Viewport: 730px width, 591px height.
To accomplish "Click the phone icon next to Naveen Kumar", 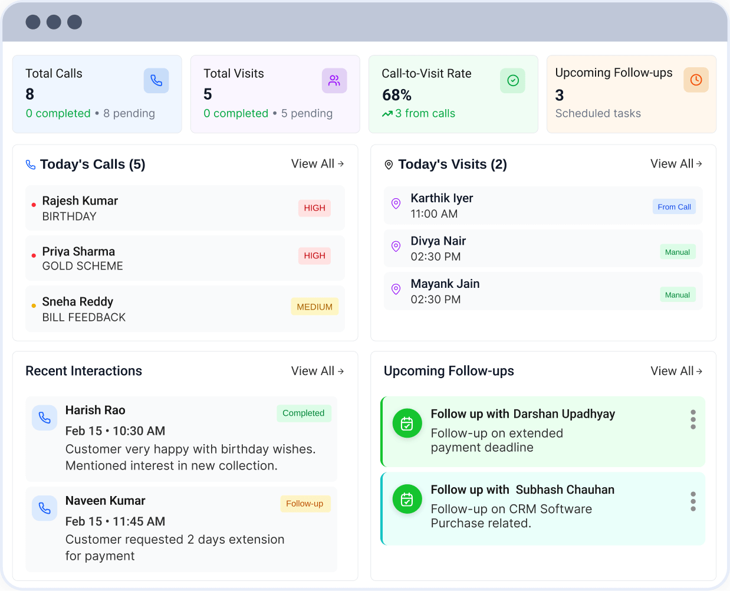I will [45, 508].
